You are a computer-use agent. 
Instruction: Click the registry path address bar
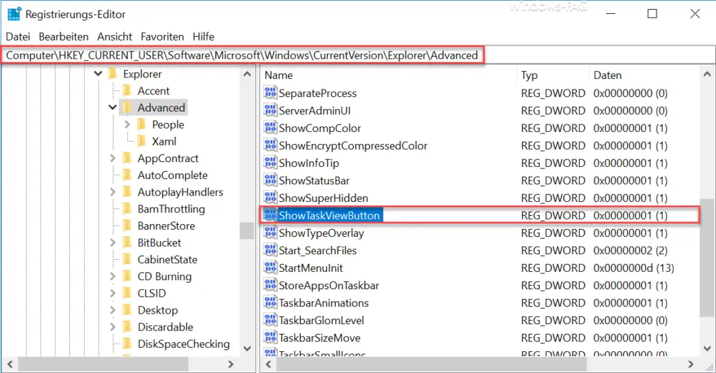pos(358,55)
